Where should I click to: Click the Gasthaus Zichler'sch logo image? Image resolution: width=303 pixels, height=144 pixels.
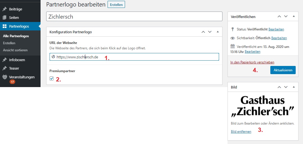click(262, 106)
